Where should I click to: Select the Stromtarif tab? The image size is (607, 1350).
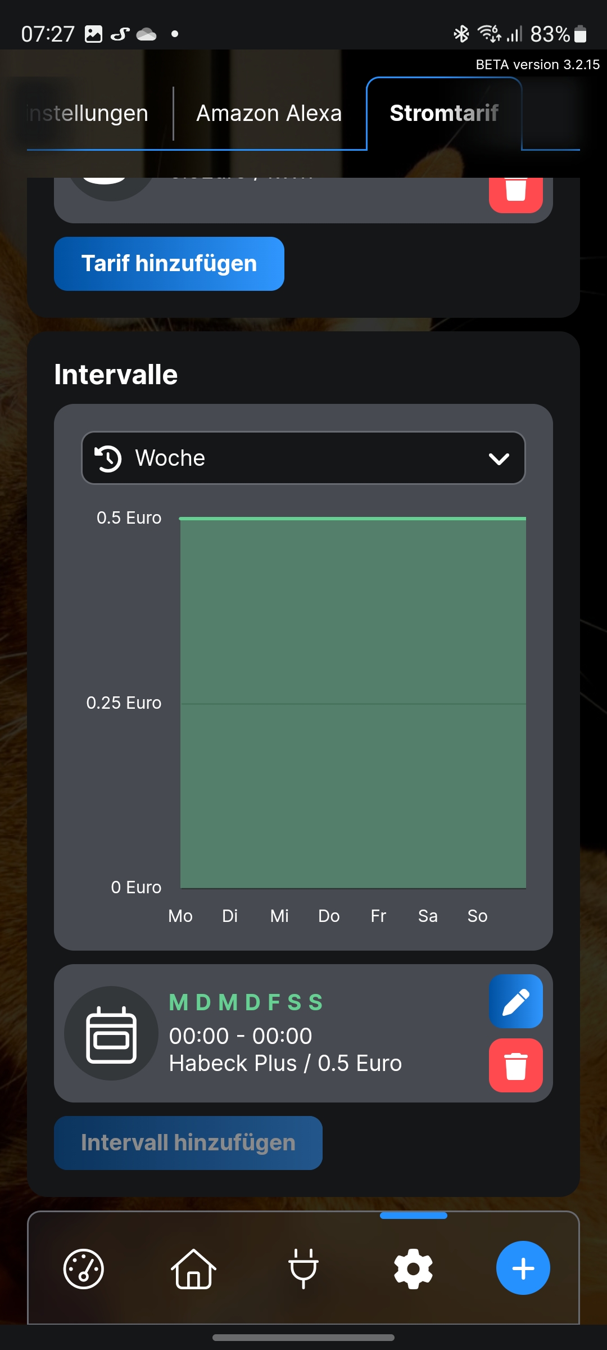pos(444,114)
